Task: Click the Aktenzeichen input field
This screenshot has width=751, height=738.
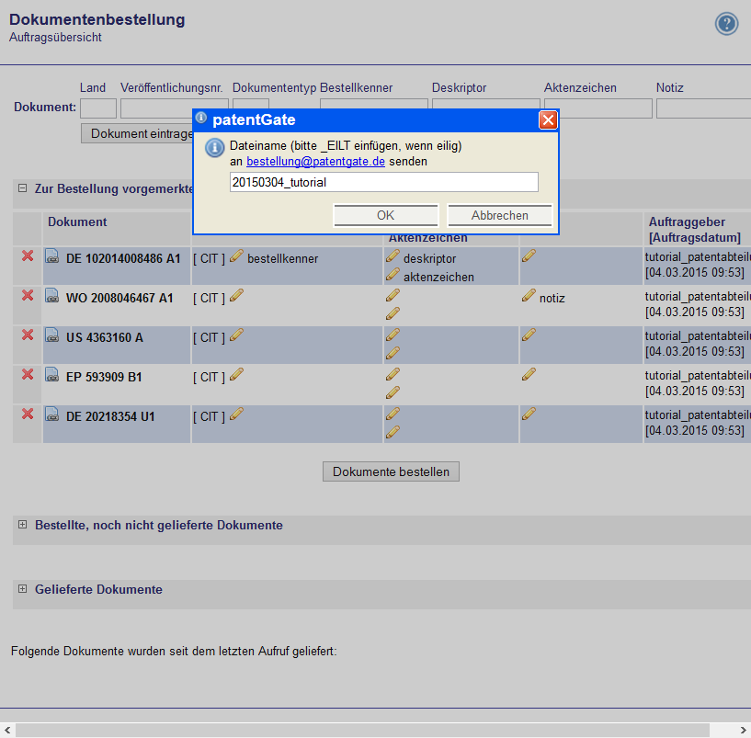Action: (598, 108)
